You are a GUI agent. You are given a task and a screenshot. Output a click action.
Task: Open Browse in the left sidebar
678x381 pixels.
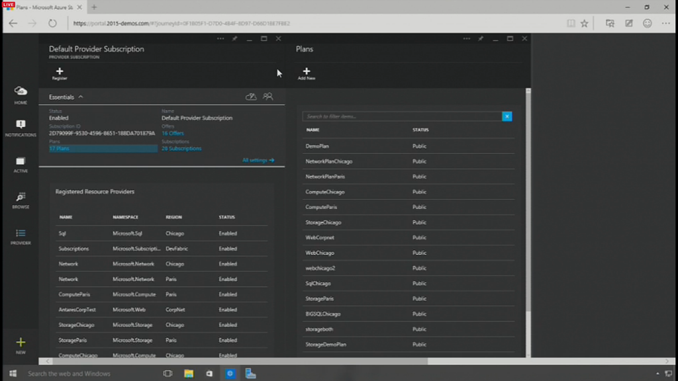[x=21, y=197]
